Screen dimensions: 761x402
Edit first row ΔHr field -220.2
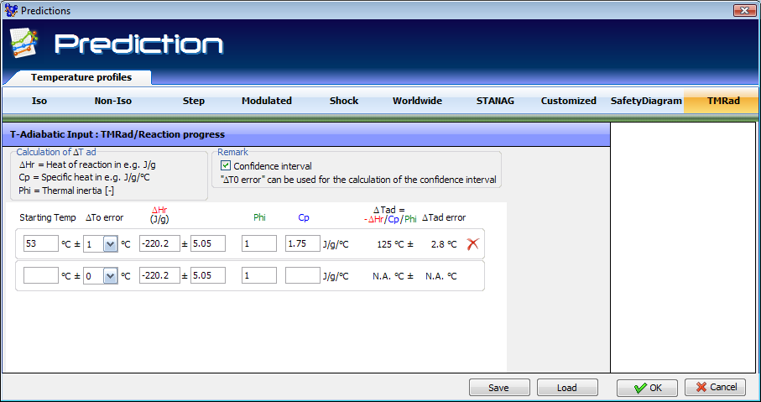(x=159, y=243)
